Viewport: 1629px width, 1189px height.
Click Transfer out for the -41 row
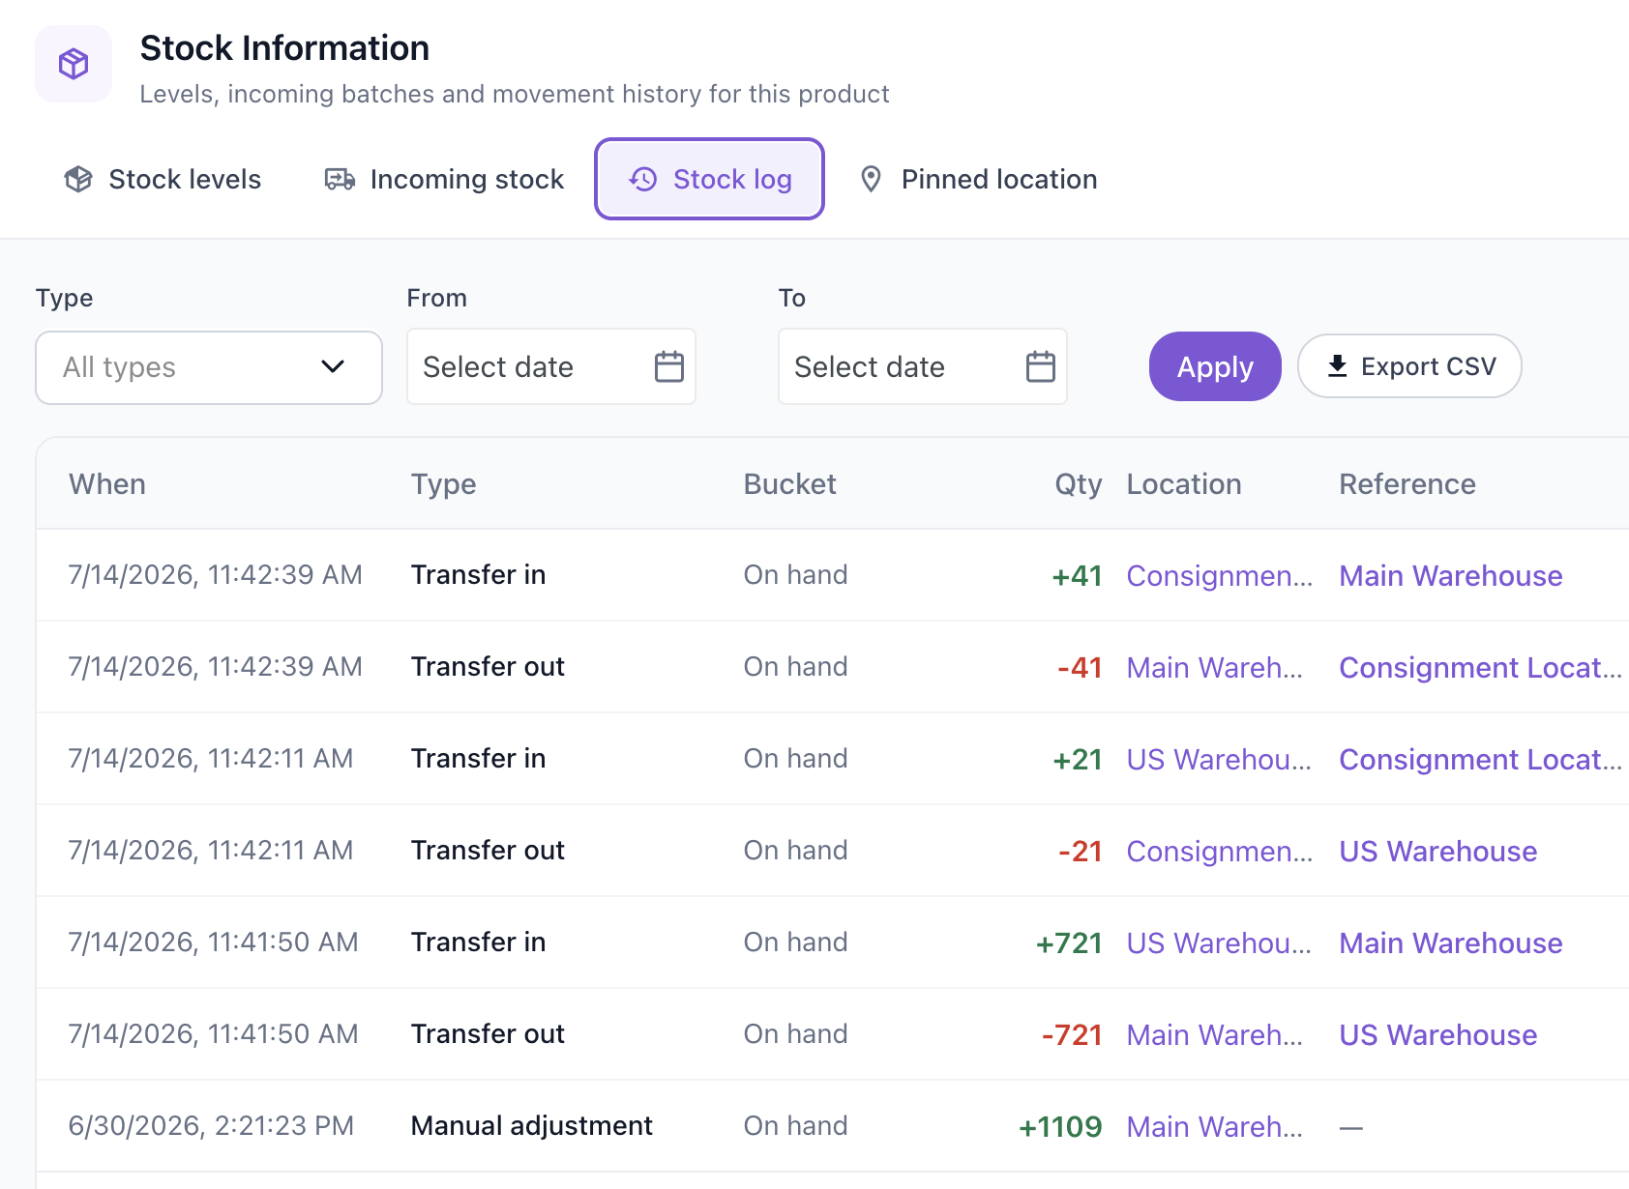tap(488, 666)
